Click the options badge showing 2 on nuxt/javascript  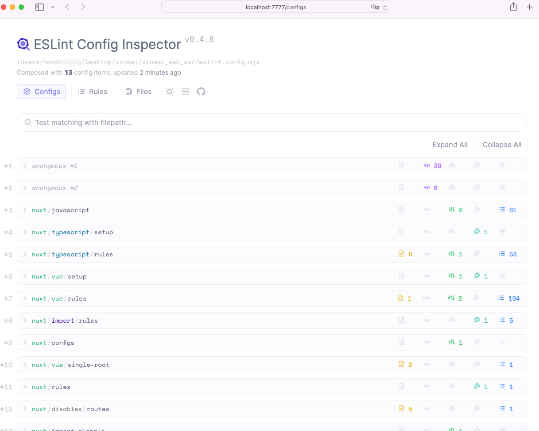(455, 210)
